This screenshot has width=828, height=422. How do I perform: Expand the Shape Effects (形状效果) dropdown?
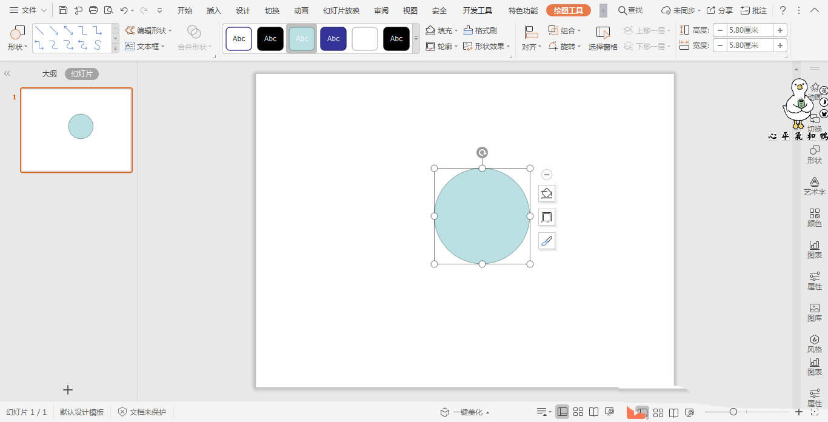point(487,46)
